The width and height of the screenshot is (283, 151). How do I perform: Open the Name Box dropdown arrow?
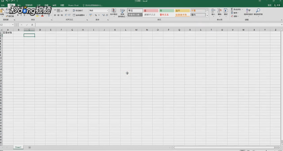tap(13, 25)
